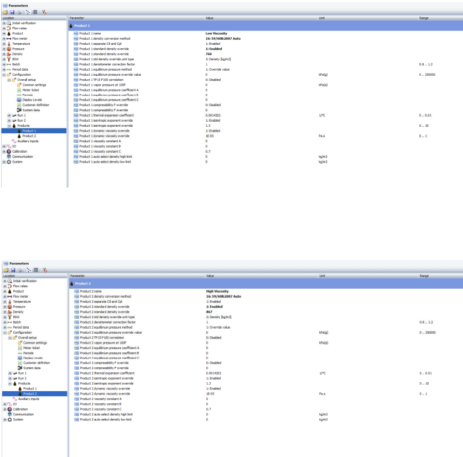The height and width of the screenshot is (457, 463).
Task: Click System gear icon in Product 1 window
Action: click(x=9, y=162)
